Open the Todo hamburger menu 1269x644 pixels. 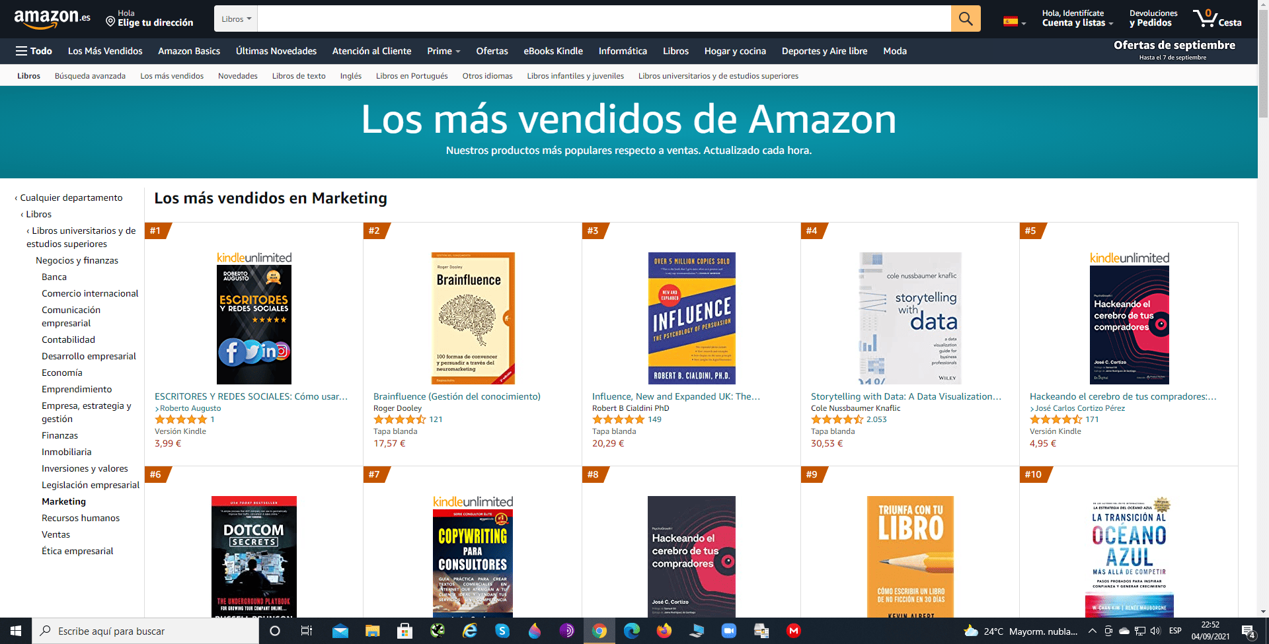tap(34, 51)
